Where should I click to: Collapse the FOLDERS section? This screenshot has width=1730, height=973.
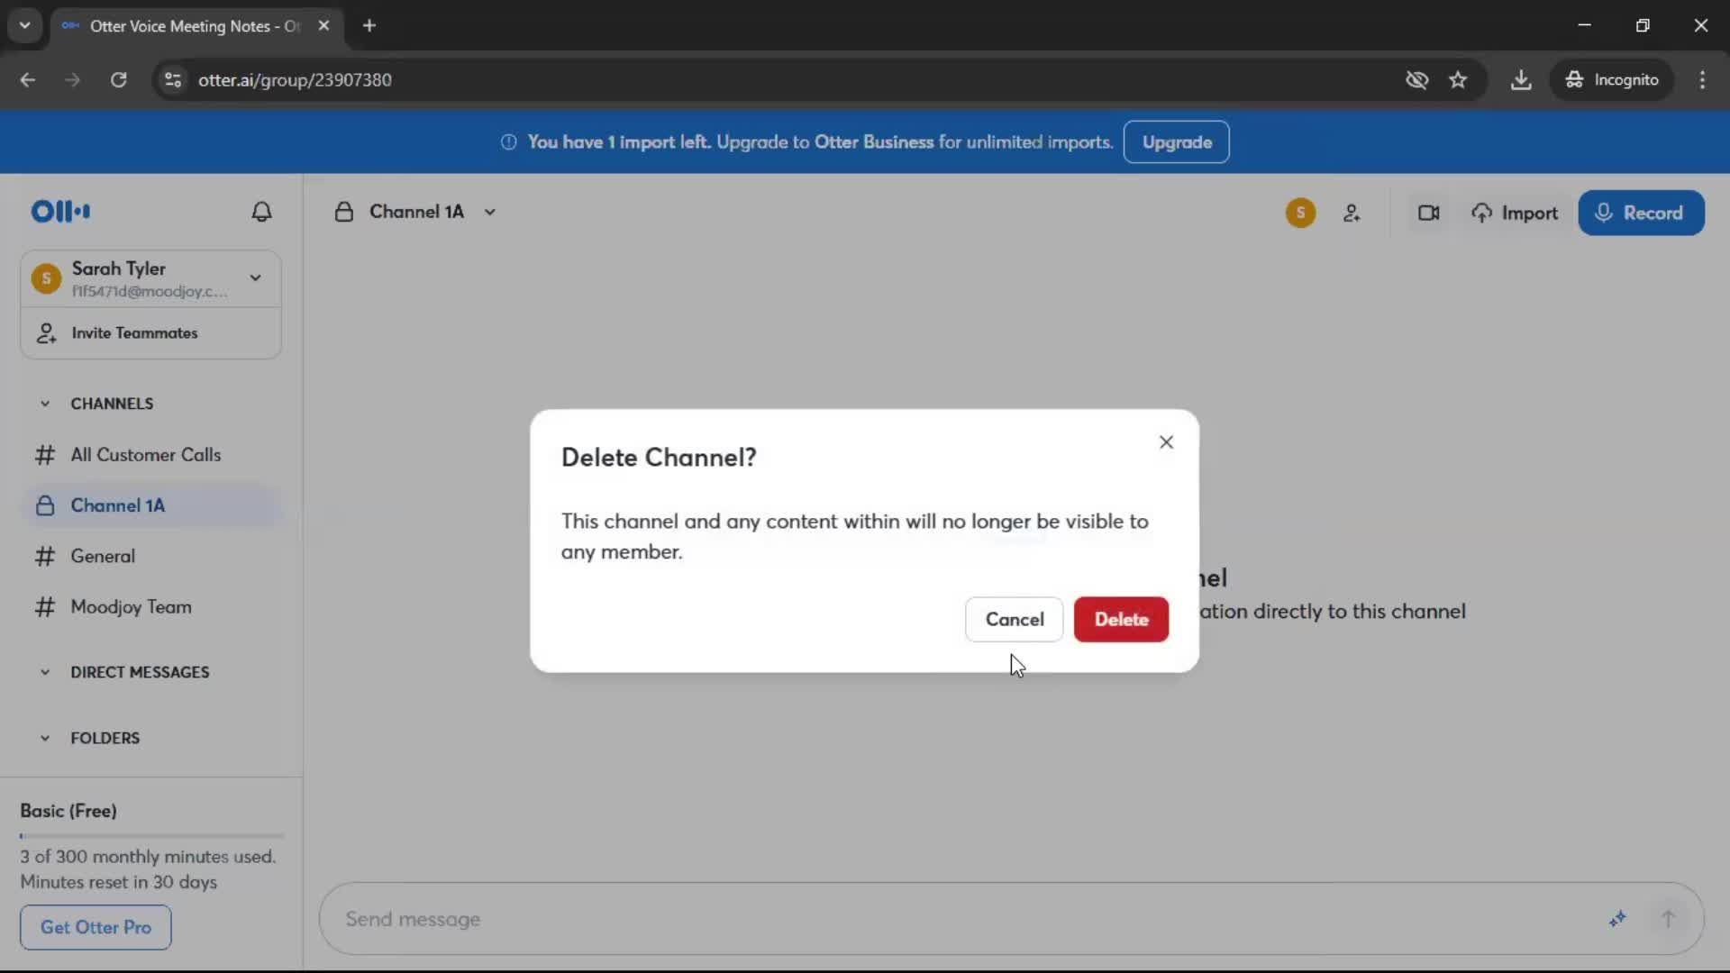pos(45,738)
